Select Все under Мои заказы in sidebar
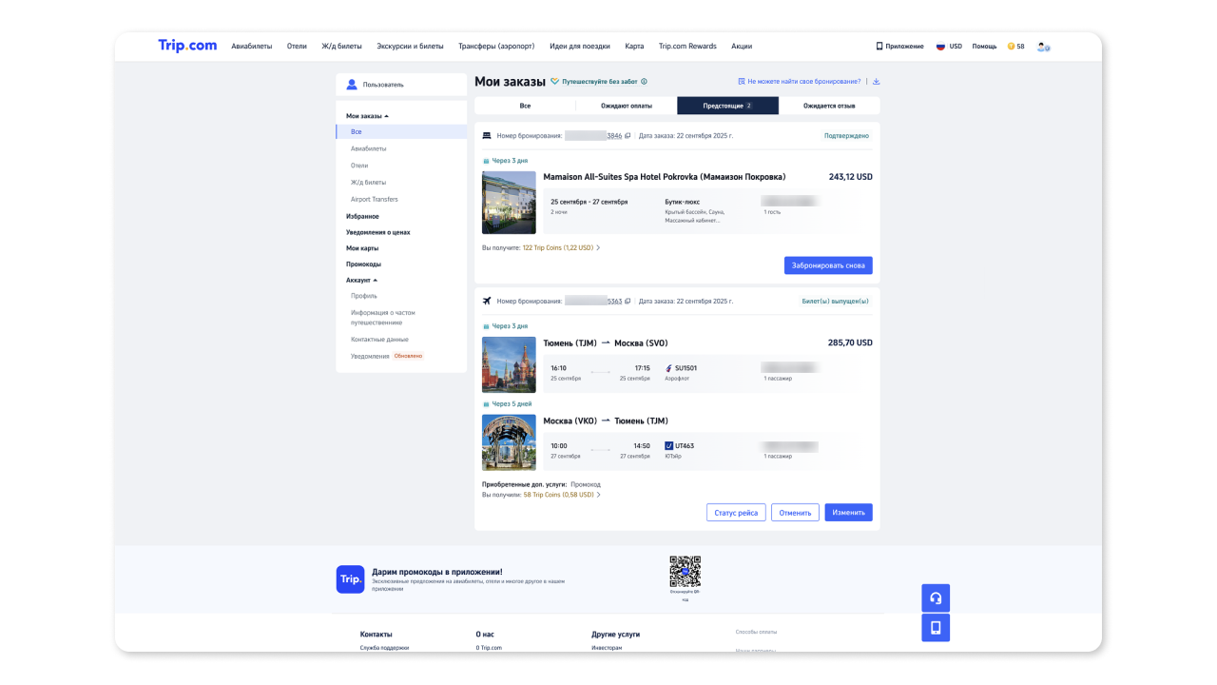Image resolution: width=1217 pixels, height=685 pixels. tap(401, 132)
